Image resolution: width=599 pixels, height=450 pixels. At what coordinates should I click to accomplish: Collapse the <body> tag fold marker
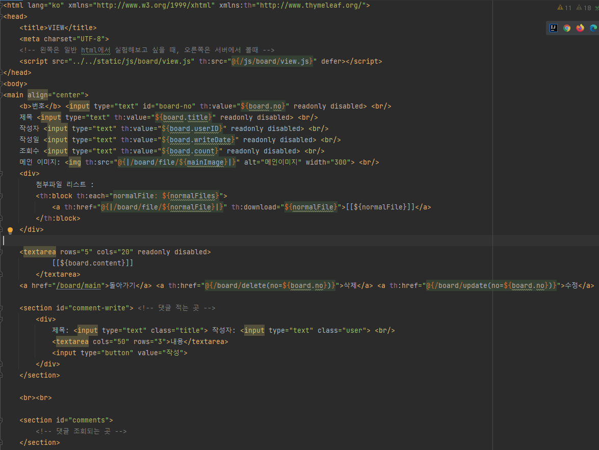(x=2, y=84)
